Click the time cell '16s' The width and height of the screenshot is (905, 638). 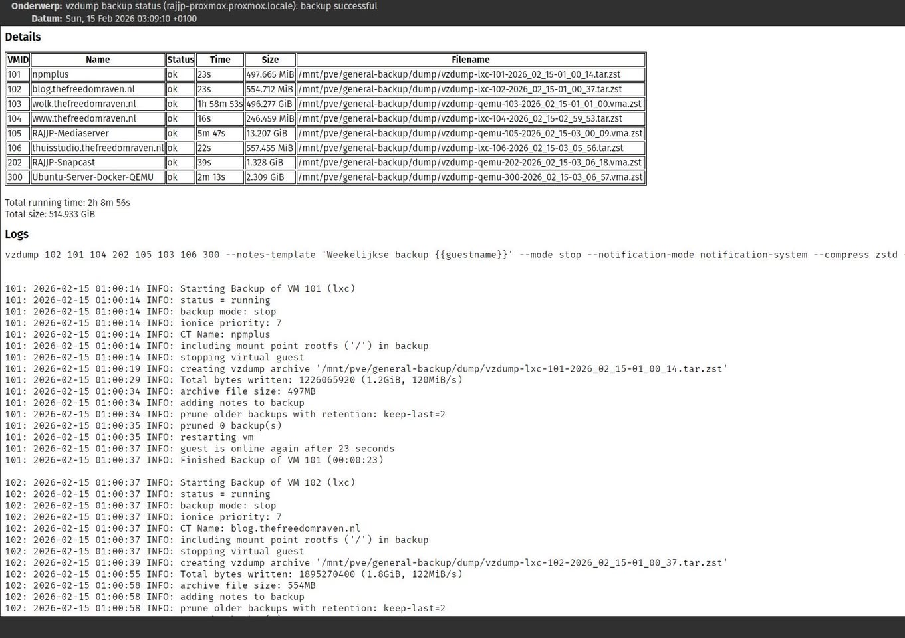tap(220, 118)
